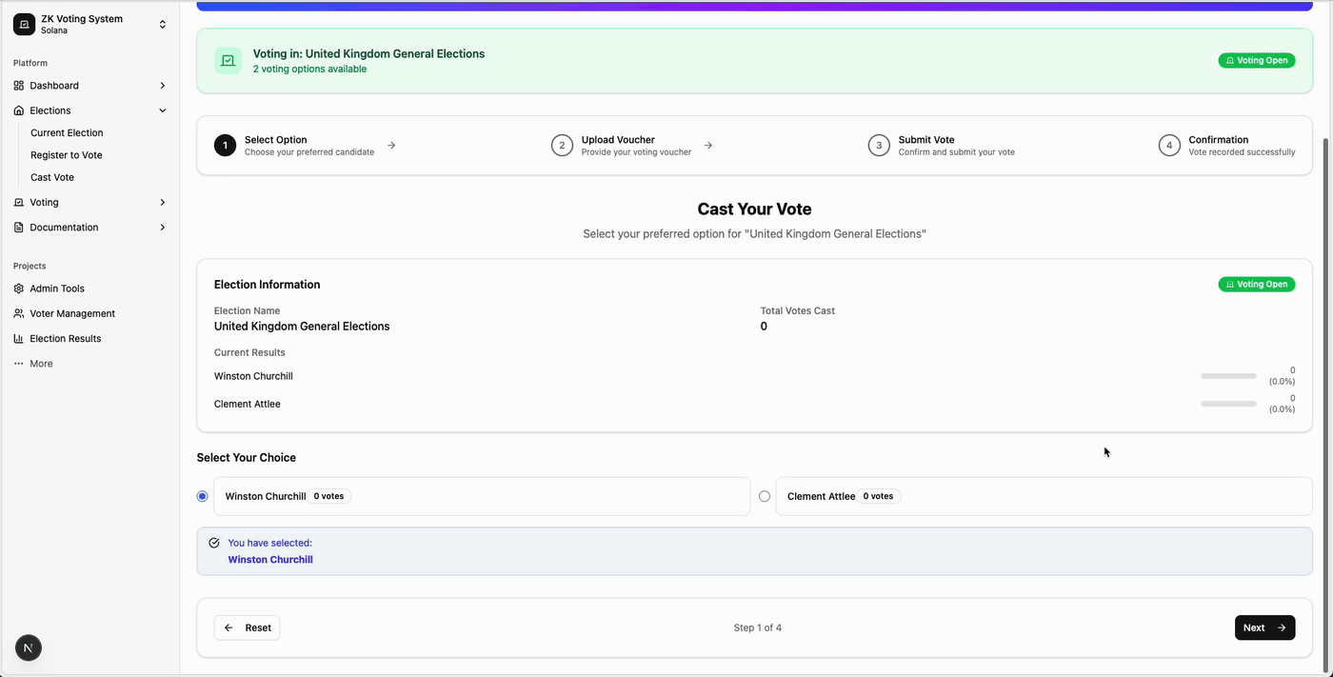The width and height of the screenshot is (1333, 677).
Task: Collapse the Elections sidebar section
Action: point(163,110)
